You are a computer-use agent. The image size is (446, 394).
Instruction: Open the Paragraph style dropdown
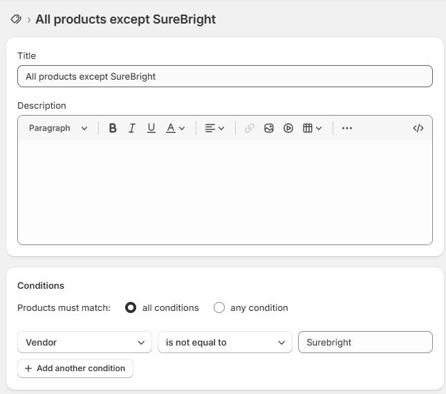58,128
